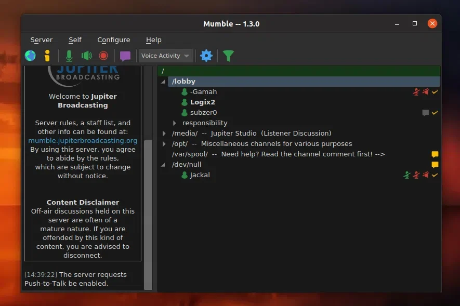460x306 pixels.
Task: Select user Jackal
Action: [x=200, y=175]
